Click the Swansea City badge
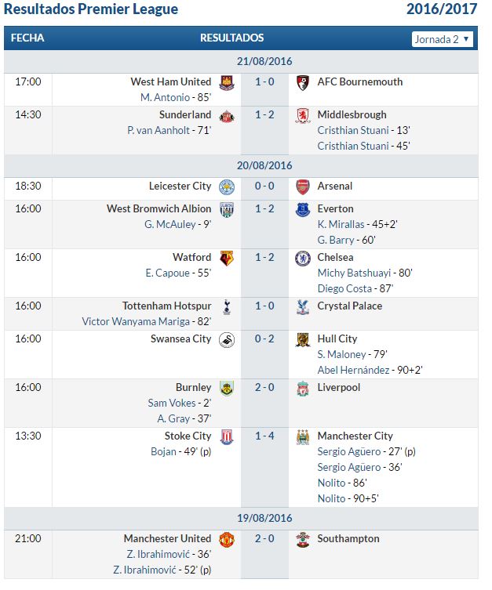Screen dimensions: 492x590 click(x=227, y=339)
